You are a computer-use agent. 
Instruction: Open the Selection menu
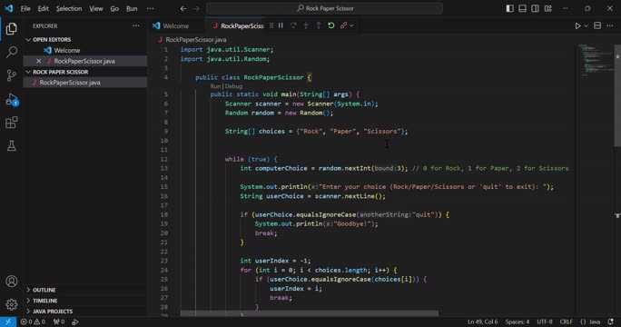(x=69, y=8)
